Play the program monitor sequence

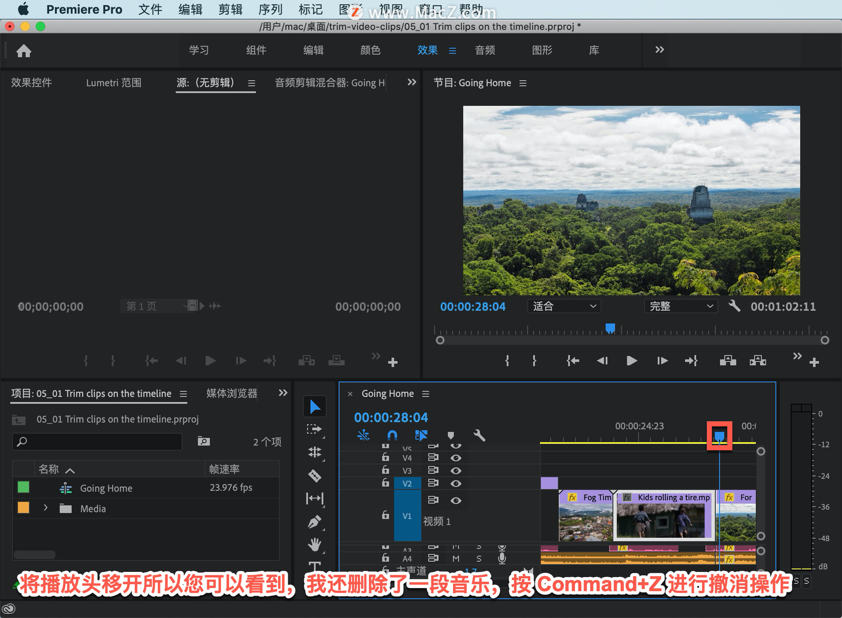pyautogui.click(x=631, y=361)
